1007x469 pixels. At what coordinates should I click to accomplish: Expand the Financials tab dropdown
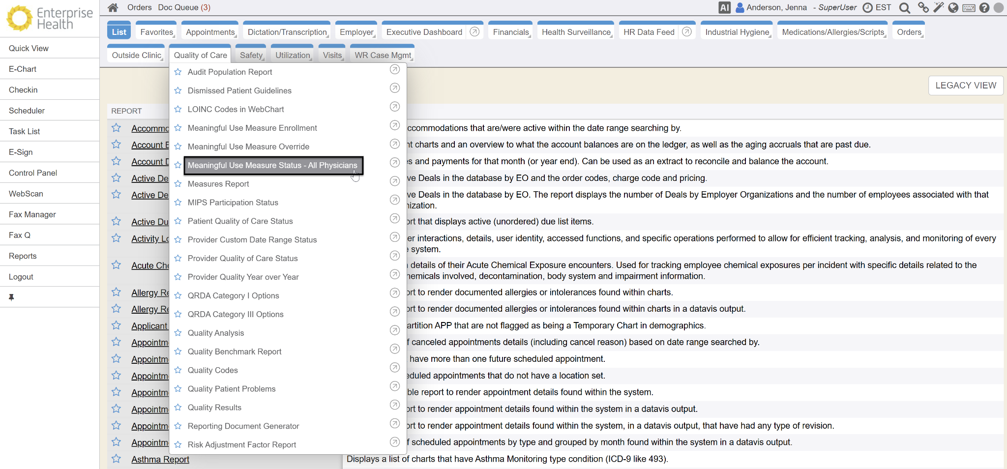(510, 32)
